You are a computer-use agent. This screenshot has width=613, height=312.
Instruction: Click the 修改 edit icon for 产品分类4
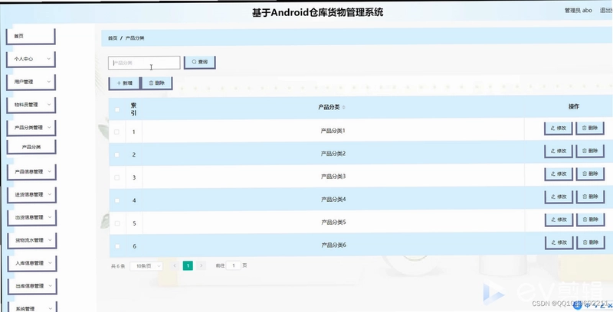[559, 197]
